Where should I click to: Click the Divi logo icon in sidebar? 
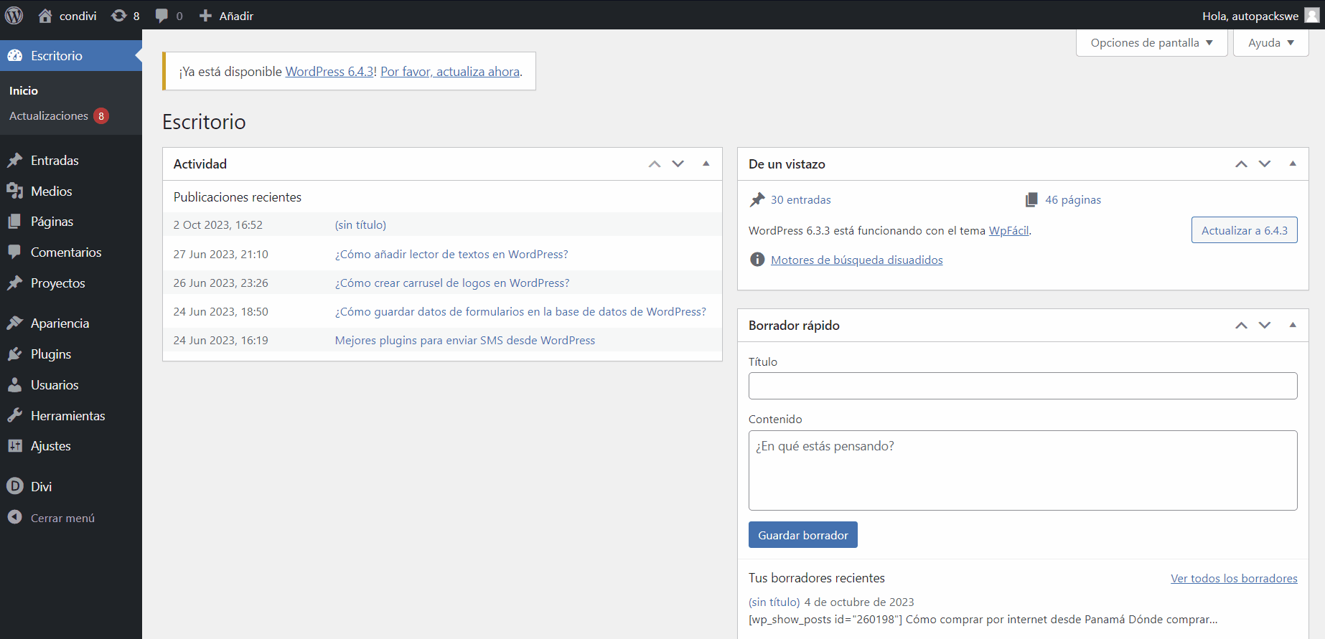click(x=15, y=486)
